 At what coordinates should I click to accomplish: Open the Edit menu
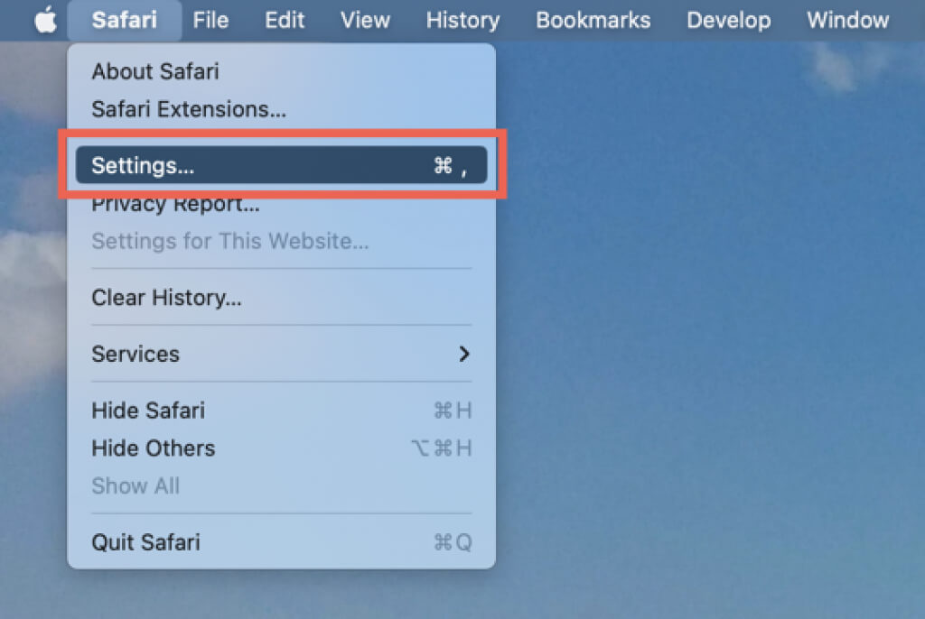tap(285, 20)
